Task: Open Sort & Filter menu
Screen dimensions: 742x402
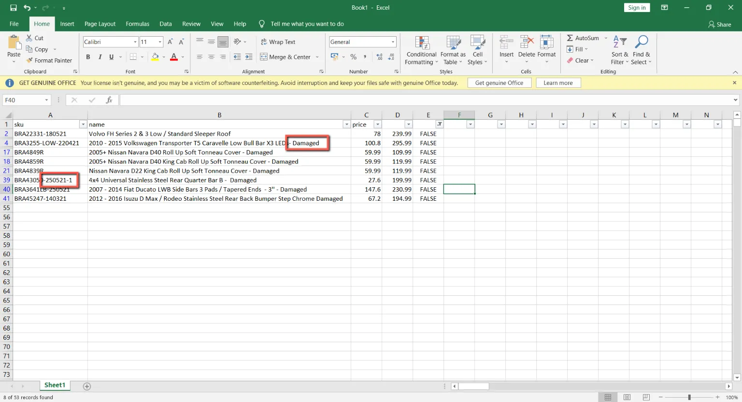Action: point(620,50)
